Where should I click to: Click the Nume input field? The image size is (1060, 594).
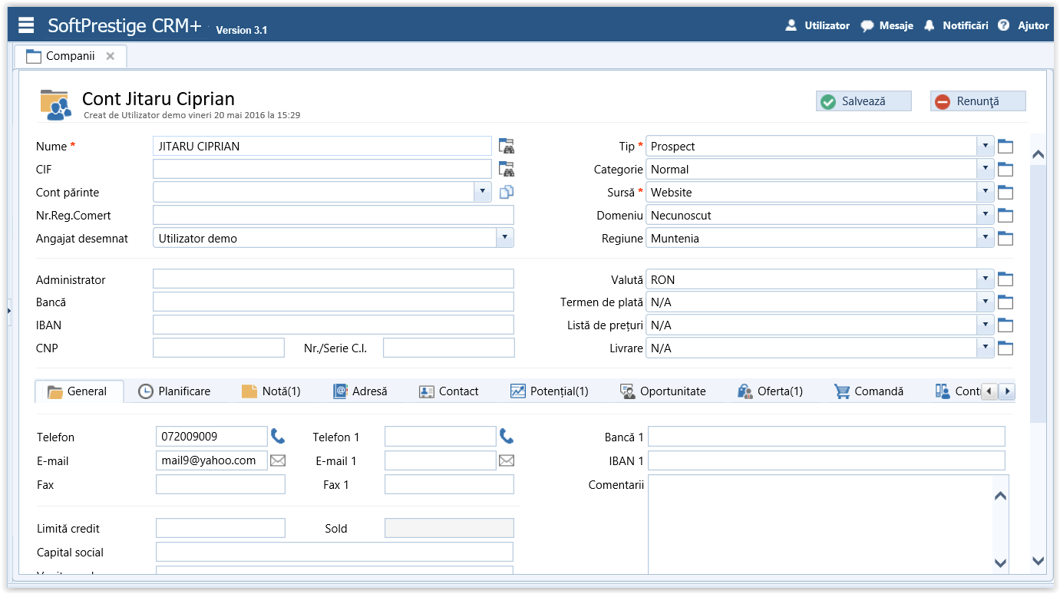(x=322, y=146)
